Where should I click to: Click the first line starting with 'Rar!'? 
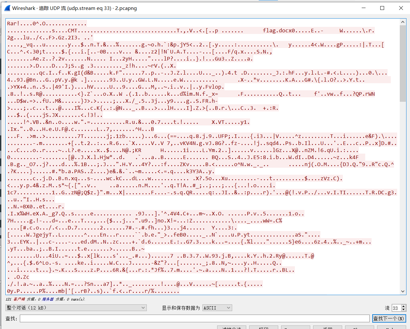click(x=47, y=24)
